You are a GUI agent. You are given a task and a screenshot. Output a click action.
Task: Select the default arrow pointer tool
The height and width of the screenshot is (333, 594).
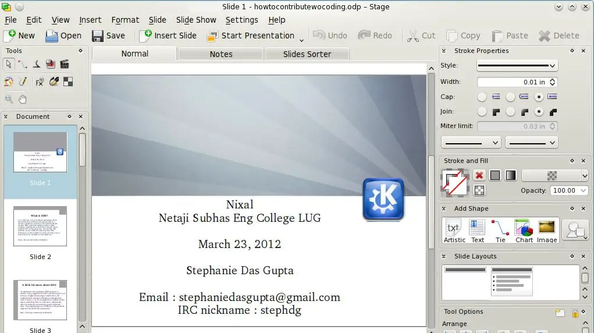[8, 64]
